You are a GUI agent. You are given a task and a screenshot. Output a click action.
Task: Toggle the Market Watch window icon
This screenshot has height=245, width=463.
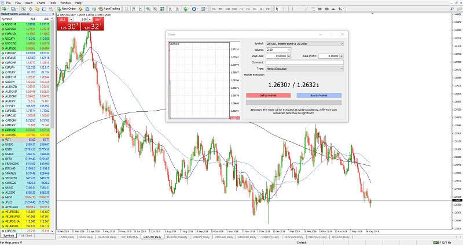point(23,9)
